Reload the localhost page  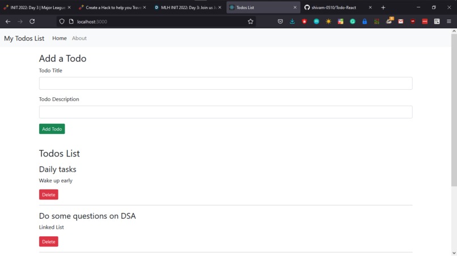coord(32,21)
